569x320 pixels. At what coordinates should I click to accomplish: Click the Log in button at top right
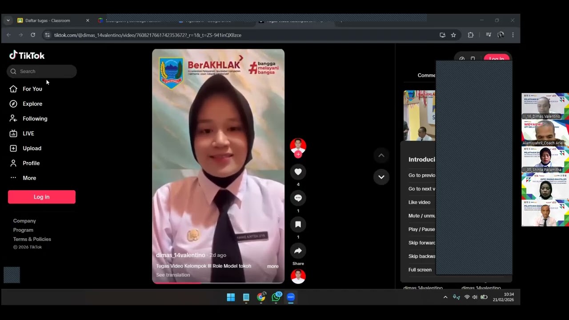(x=497, y=59)
